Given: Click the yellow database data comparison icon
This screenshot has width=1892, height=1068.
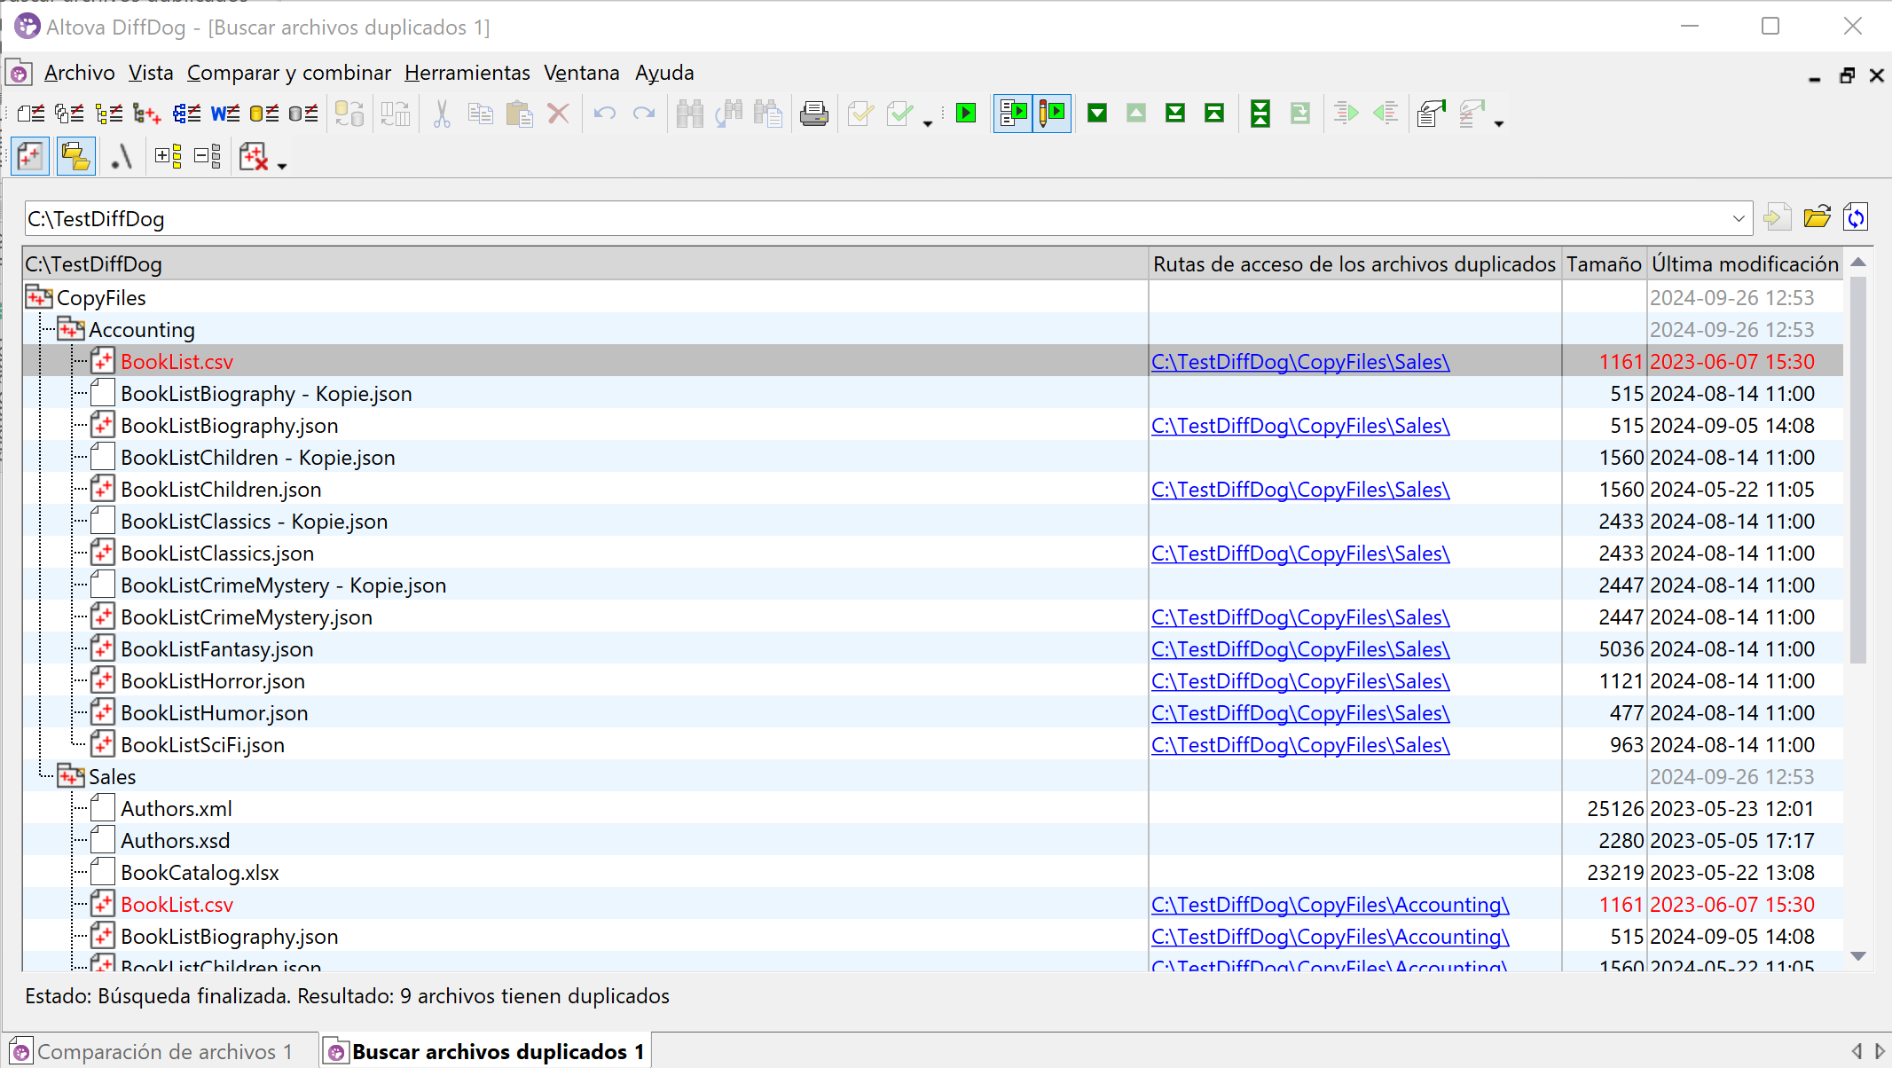Looking at the screenshot, I should [264, 114].
